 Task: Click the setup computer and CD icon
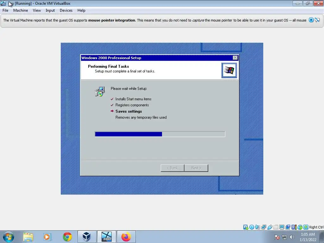[100, 91]
